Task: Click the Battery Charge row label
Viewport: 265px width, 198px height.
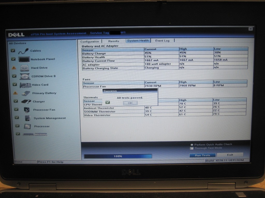Action: [94, 54]
